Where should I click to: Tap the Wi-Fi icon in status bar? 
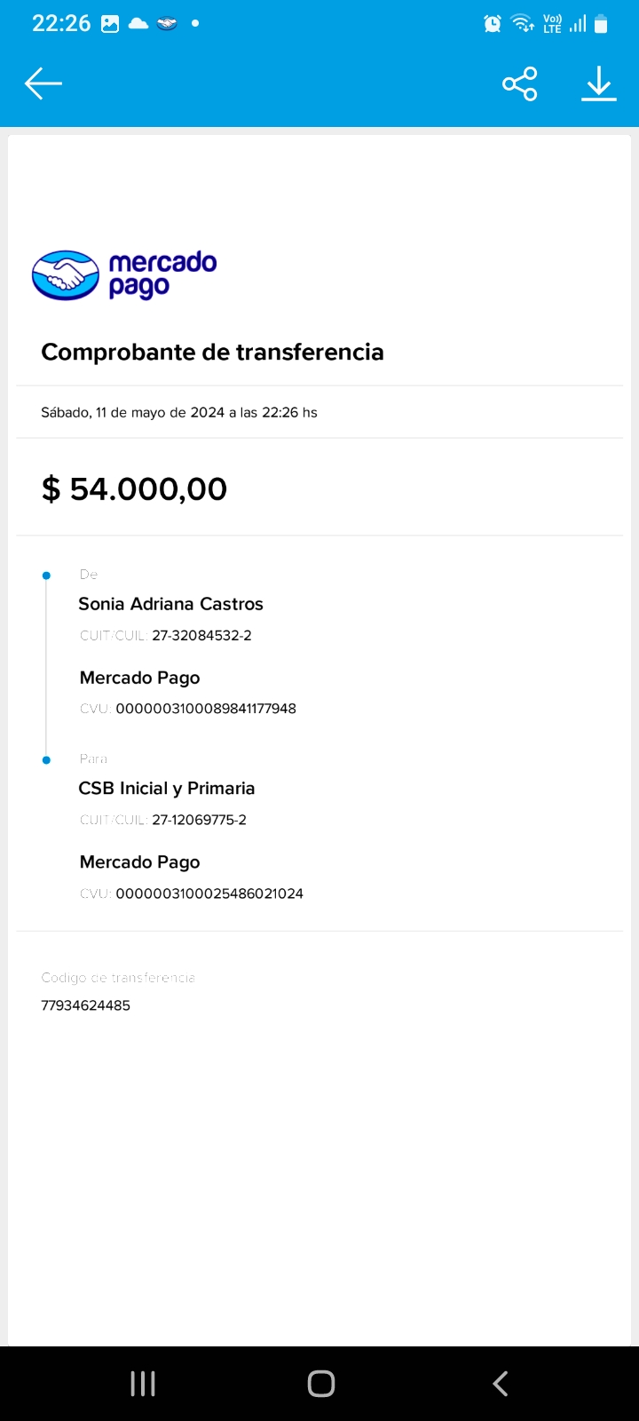click(523, 24)
